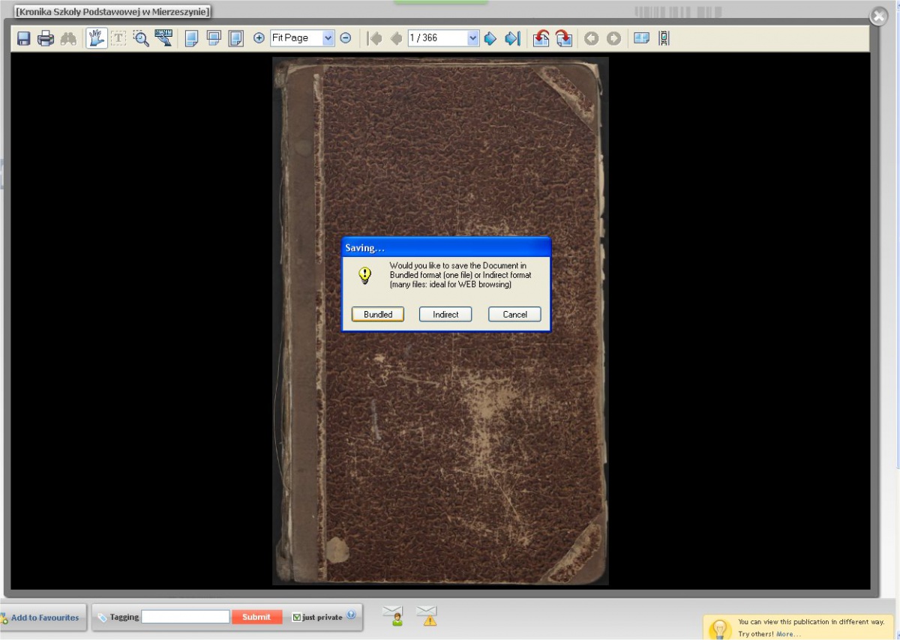Click into the Tagging input field

point(185,617)
